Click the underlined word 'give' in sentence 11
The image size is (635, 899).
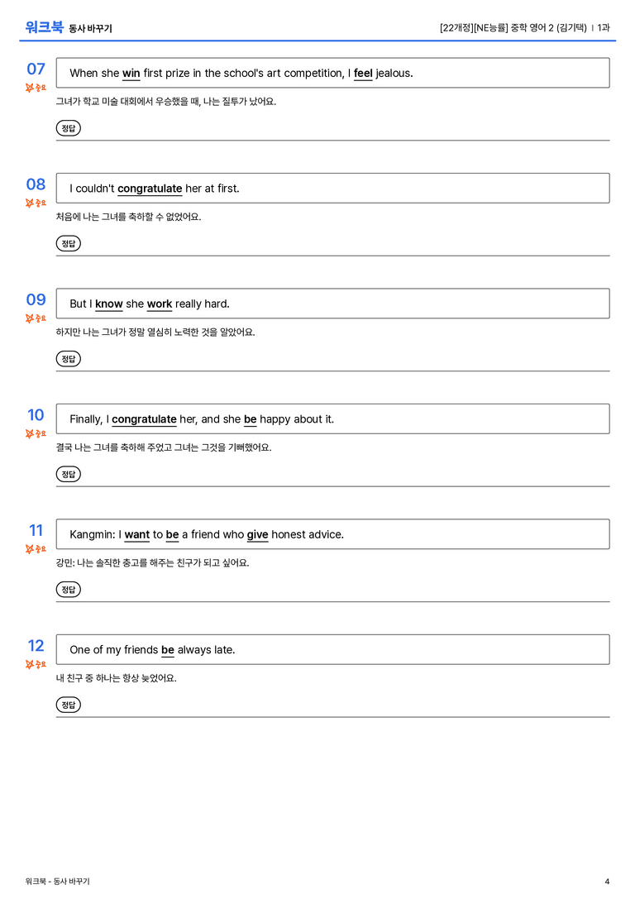[257, 535]
